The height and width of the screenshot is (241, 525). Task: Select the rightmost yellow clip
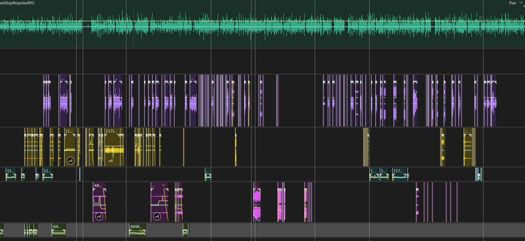[x=469, y=147]
